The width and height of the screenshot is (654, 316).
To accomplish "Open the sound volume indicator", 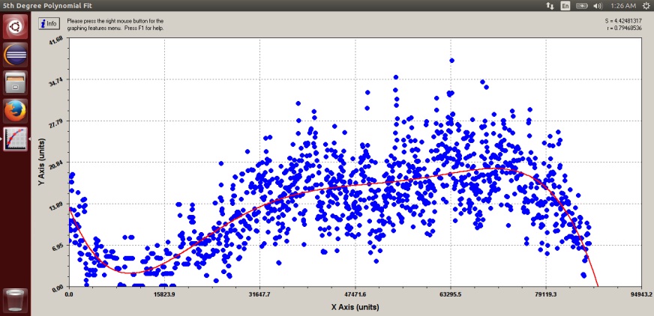I will (x=598, y=5).
